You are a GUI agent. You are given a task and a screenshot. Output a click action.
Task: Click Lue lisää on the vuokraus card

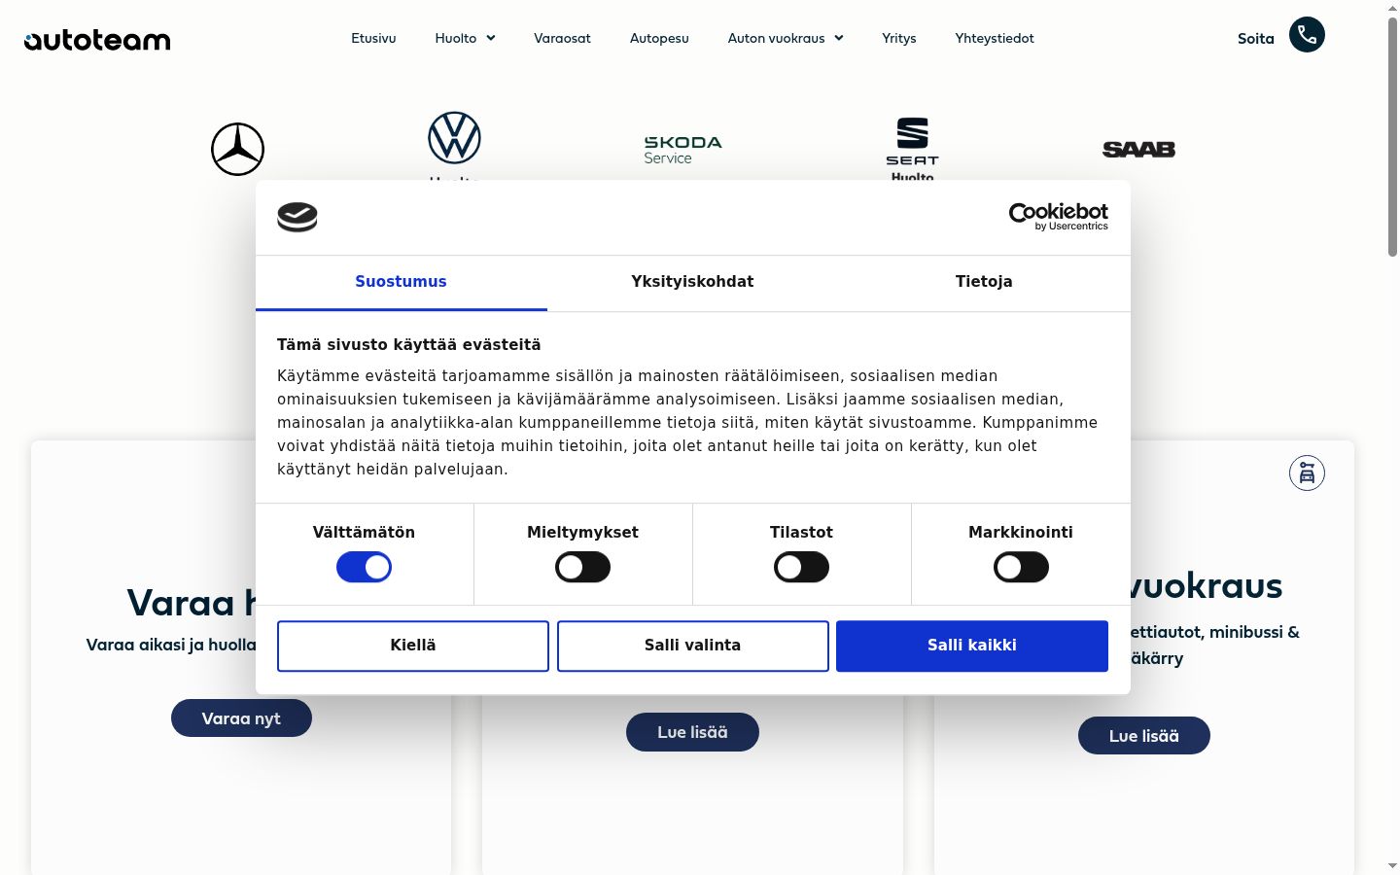tap(1144, 736)
